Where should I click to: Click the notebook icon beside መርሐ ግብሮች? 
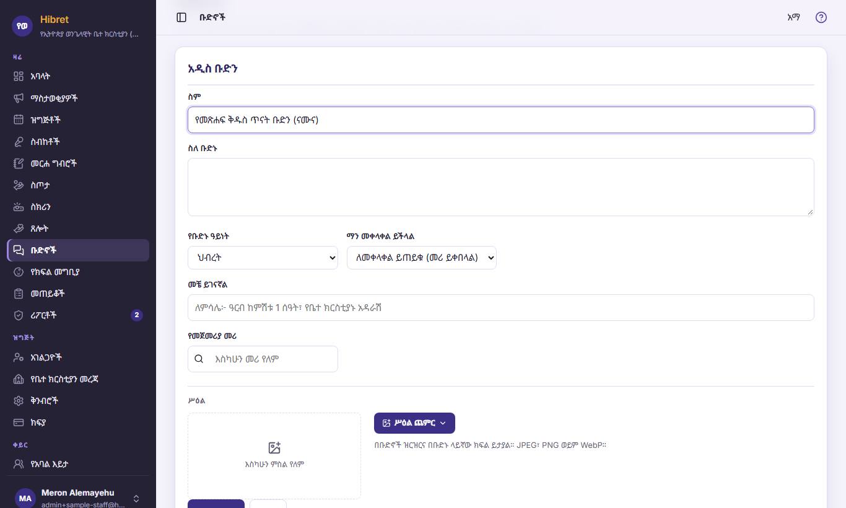pyautogui.click(x=19, y=163)
